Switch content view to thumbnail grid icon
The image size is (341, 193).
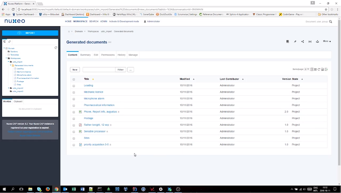pos(315,69)
